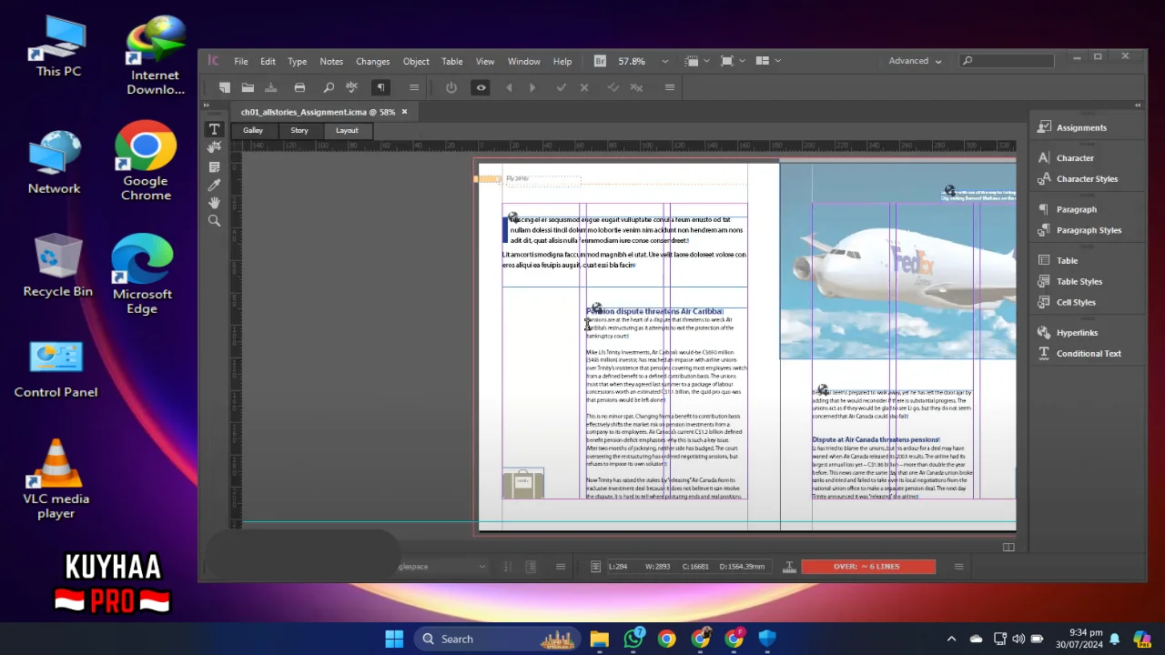Open the View menu

(x=485, y=61)
